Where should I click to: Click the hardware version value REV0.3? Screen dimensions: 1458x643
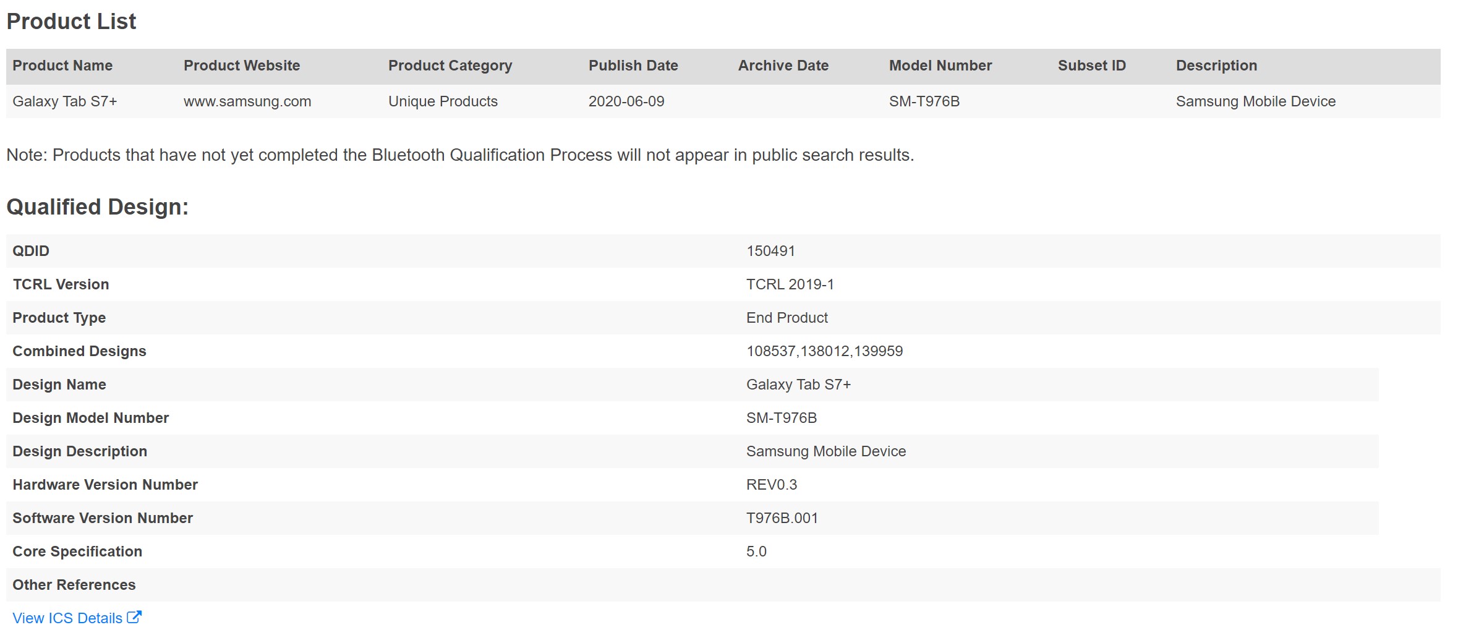[x=771, y=485]
